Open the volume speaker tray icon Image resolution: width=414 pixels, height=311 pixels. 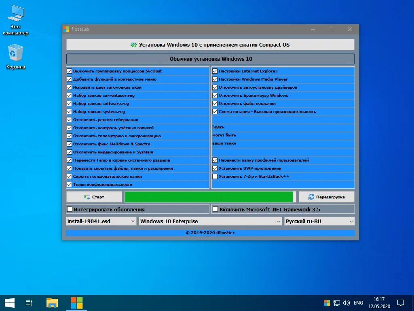tap(346, 303)
